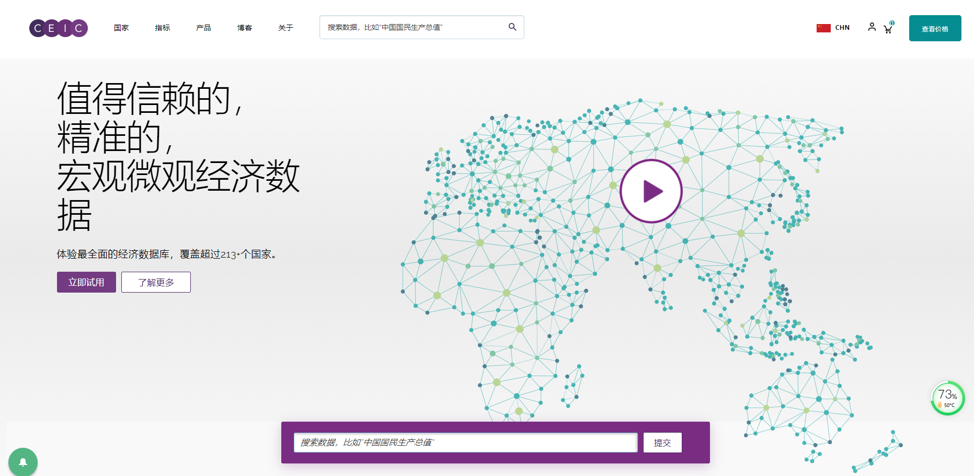Viewport: 974px width, 476px height.
Task: Click the green notification bell icon
Action: point(23,462)
